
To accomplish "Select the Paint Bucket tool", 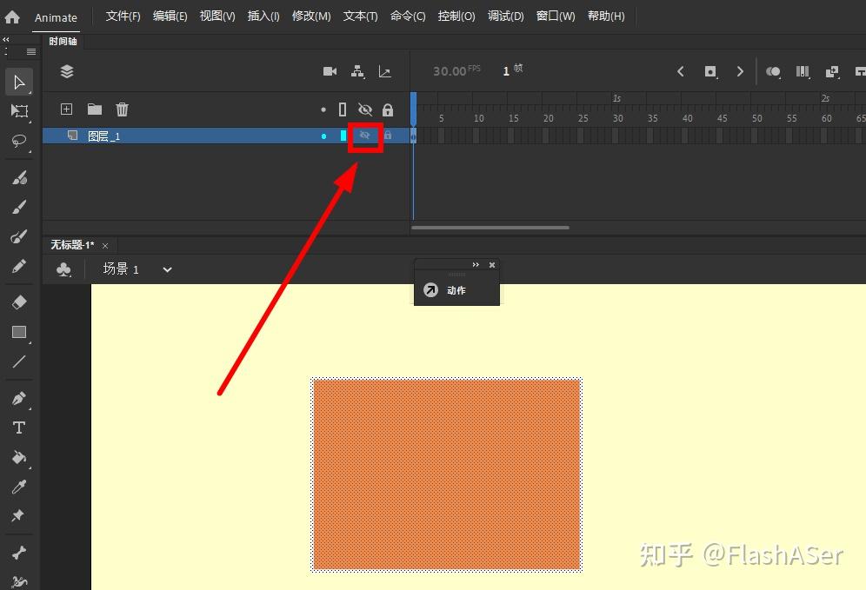I will [x=19, y=457].
